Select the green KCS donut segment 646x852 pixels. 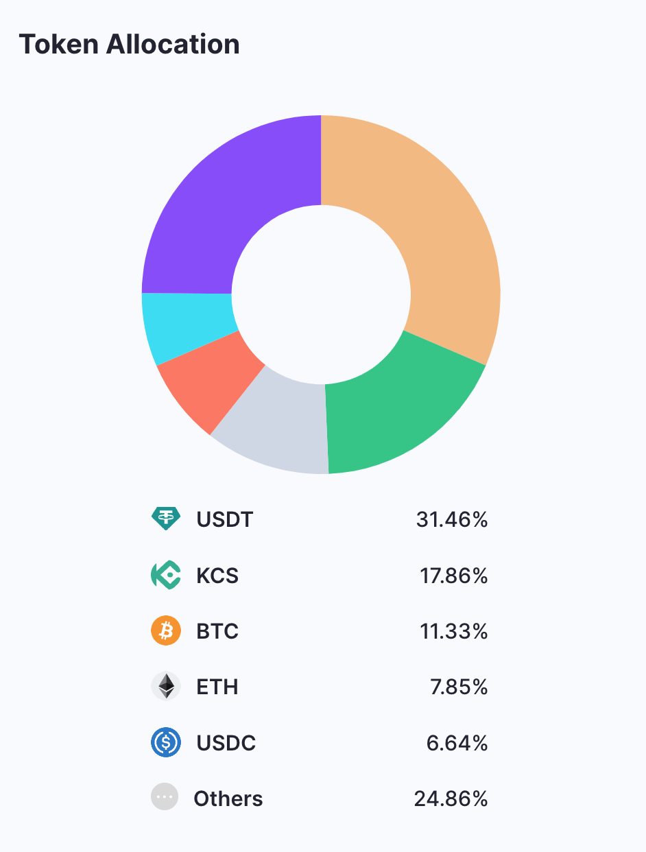pyautogui.click(x=405, y=412)
